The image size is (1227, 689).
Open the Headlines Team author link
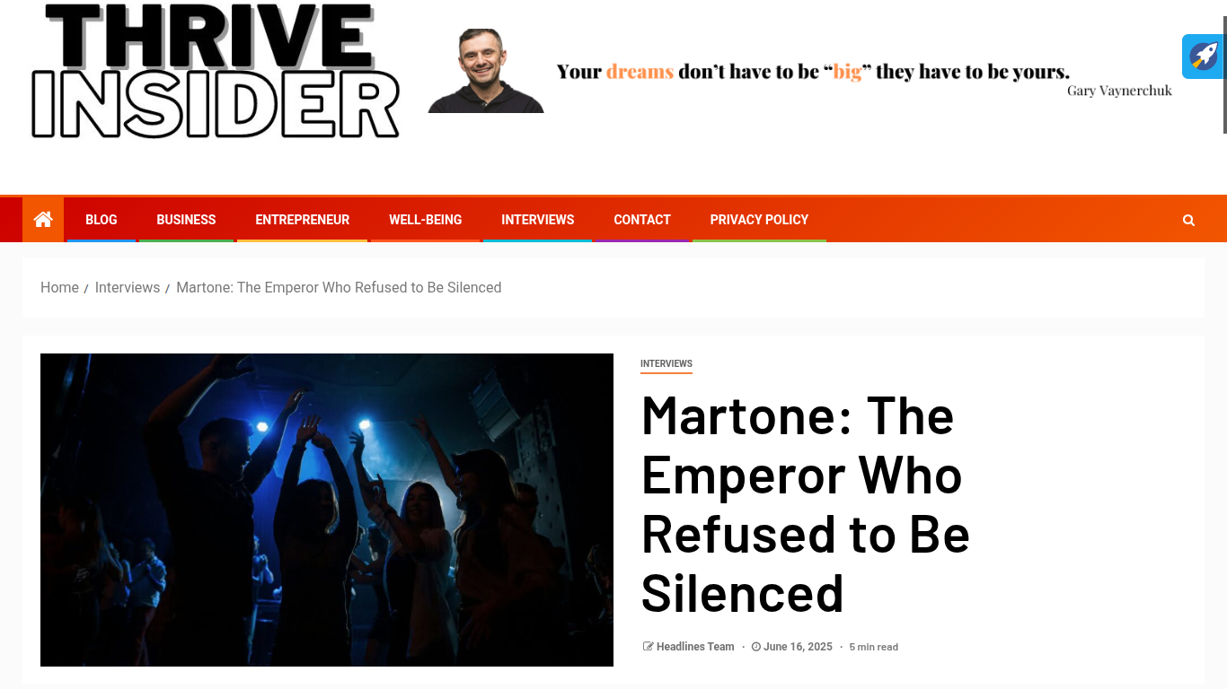point(695,647)
